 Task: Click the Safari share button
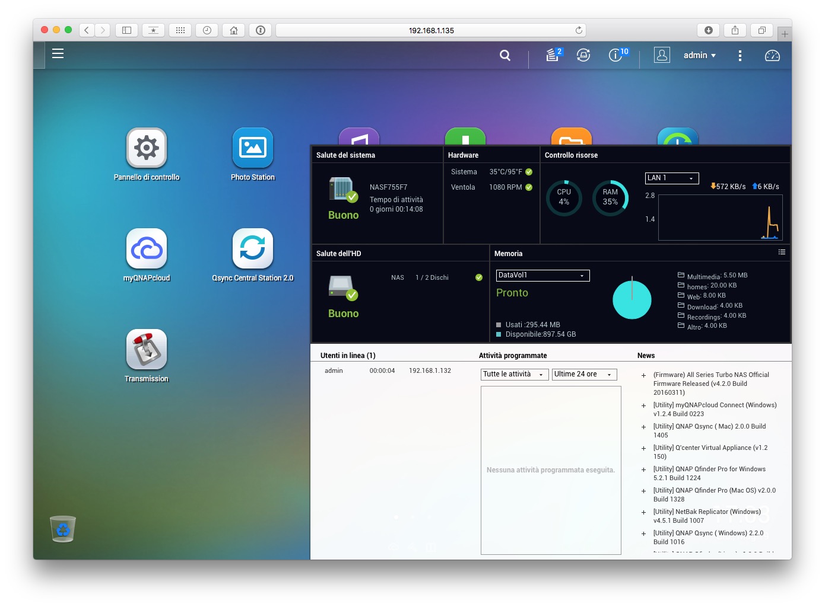point(735,30)
